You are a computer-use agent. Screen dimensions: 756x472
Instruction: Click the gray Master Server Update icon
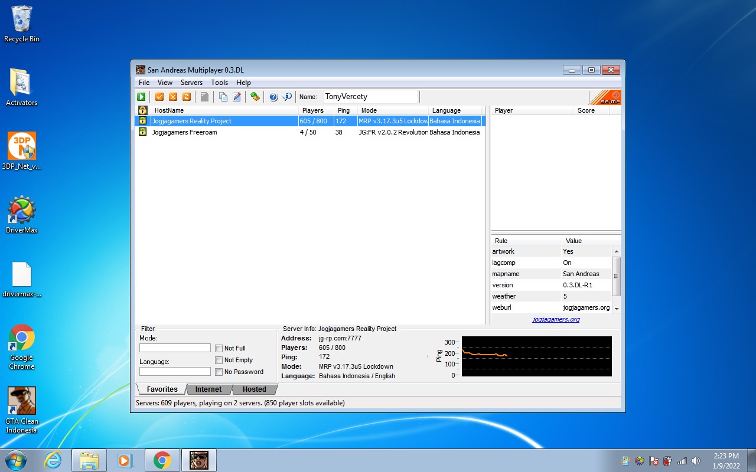coord(204,97)
